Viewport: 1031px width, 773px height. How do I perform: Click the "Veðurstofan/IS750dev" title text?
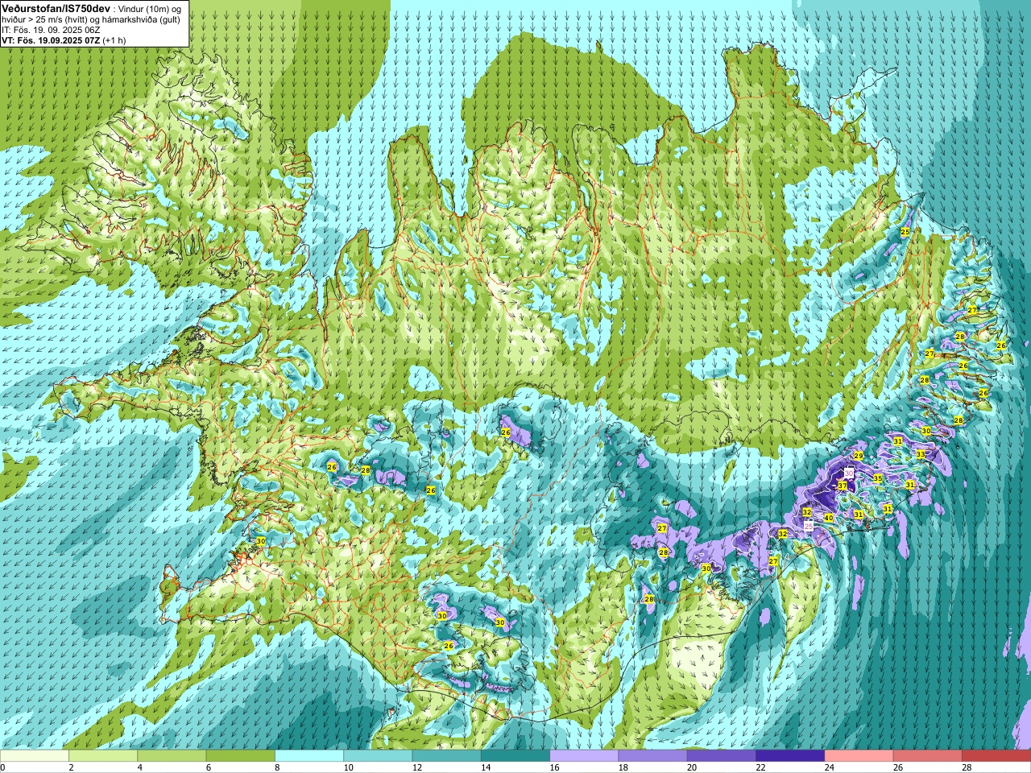(56, 7)
